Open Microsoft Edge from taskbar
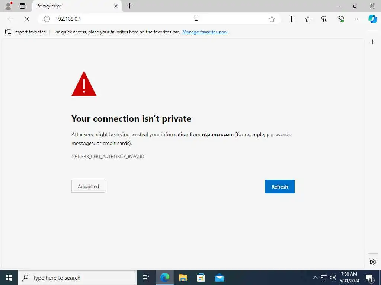 point(164,278)
